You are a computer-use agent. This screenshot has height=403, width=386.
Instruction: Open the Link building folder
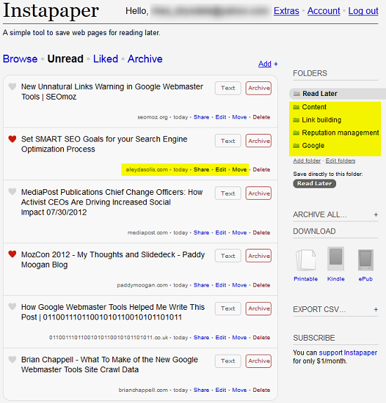pos(321,120)
